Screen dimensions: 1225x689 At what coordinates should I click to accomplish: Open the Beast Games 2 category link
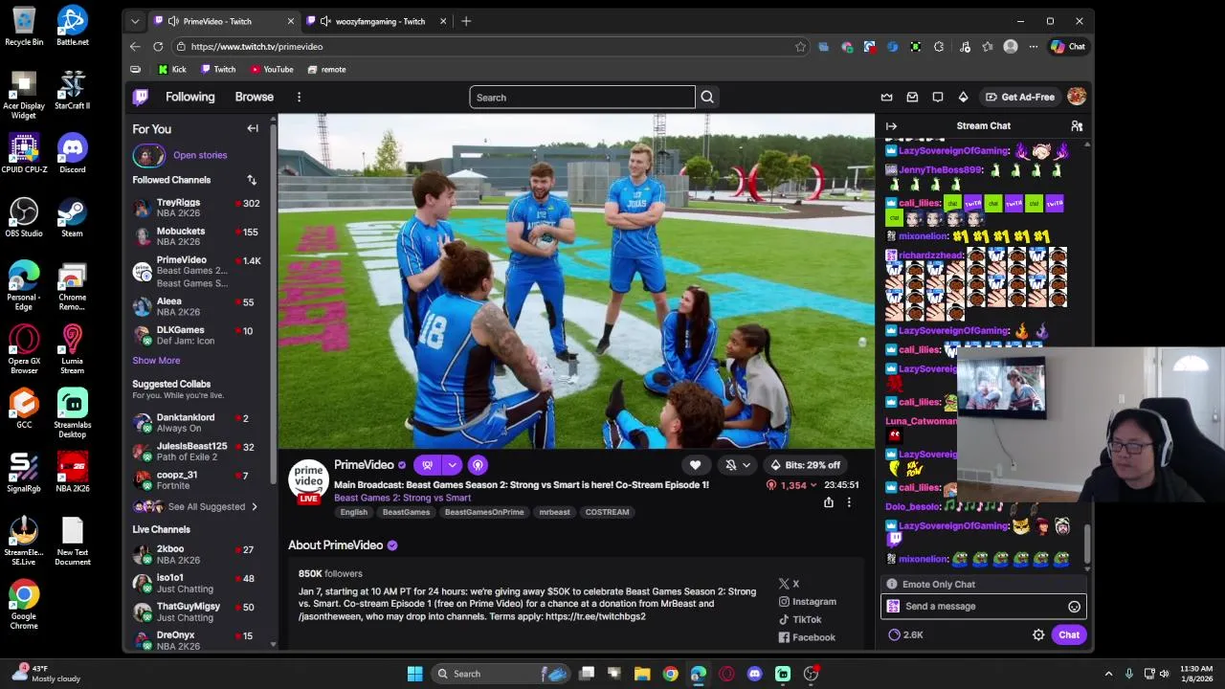pyautogui.click(x=402, y=498)
